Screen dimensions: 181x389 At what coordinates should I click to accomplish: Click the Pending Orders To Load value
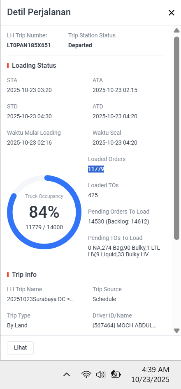(x=119, y=221)
